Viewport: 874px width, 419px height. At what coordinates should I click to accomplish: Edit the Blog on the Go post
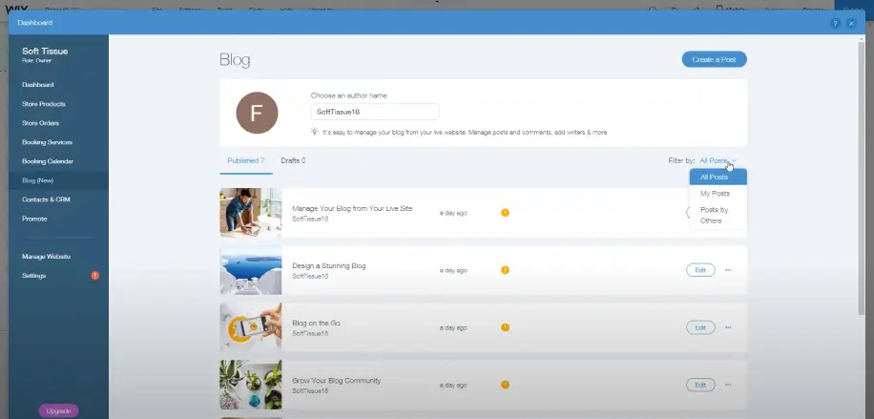(x=700, y=327)
